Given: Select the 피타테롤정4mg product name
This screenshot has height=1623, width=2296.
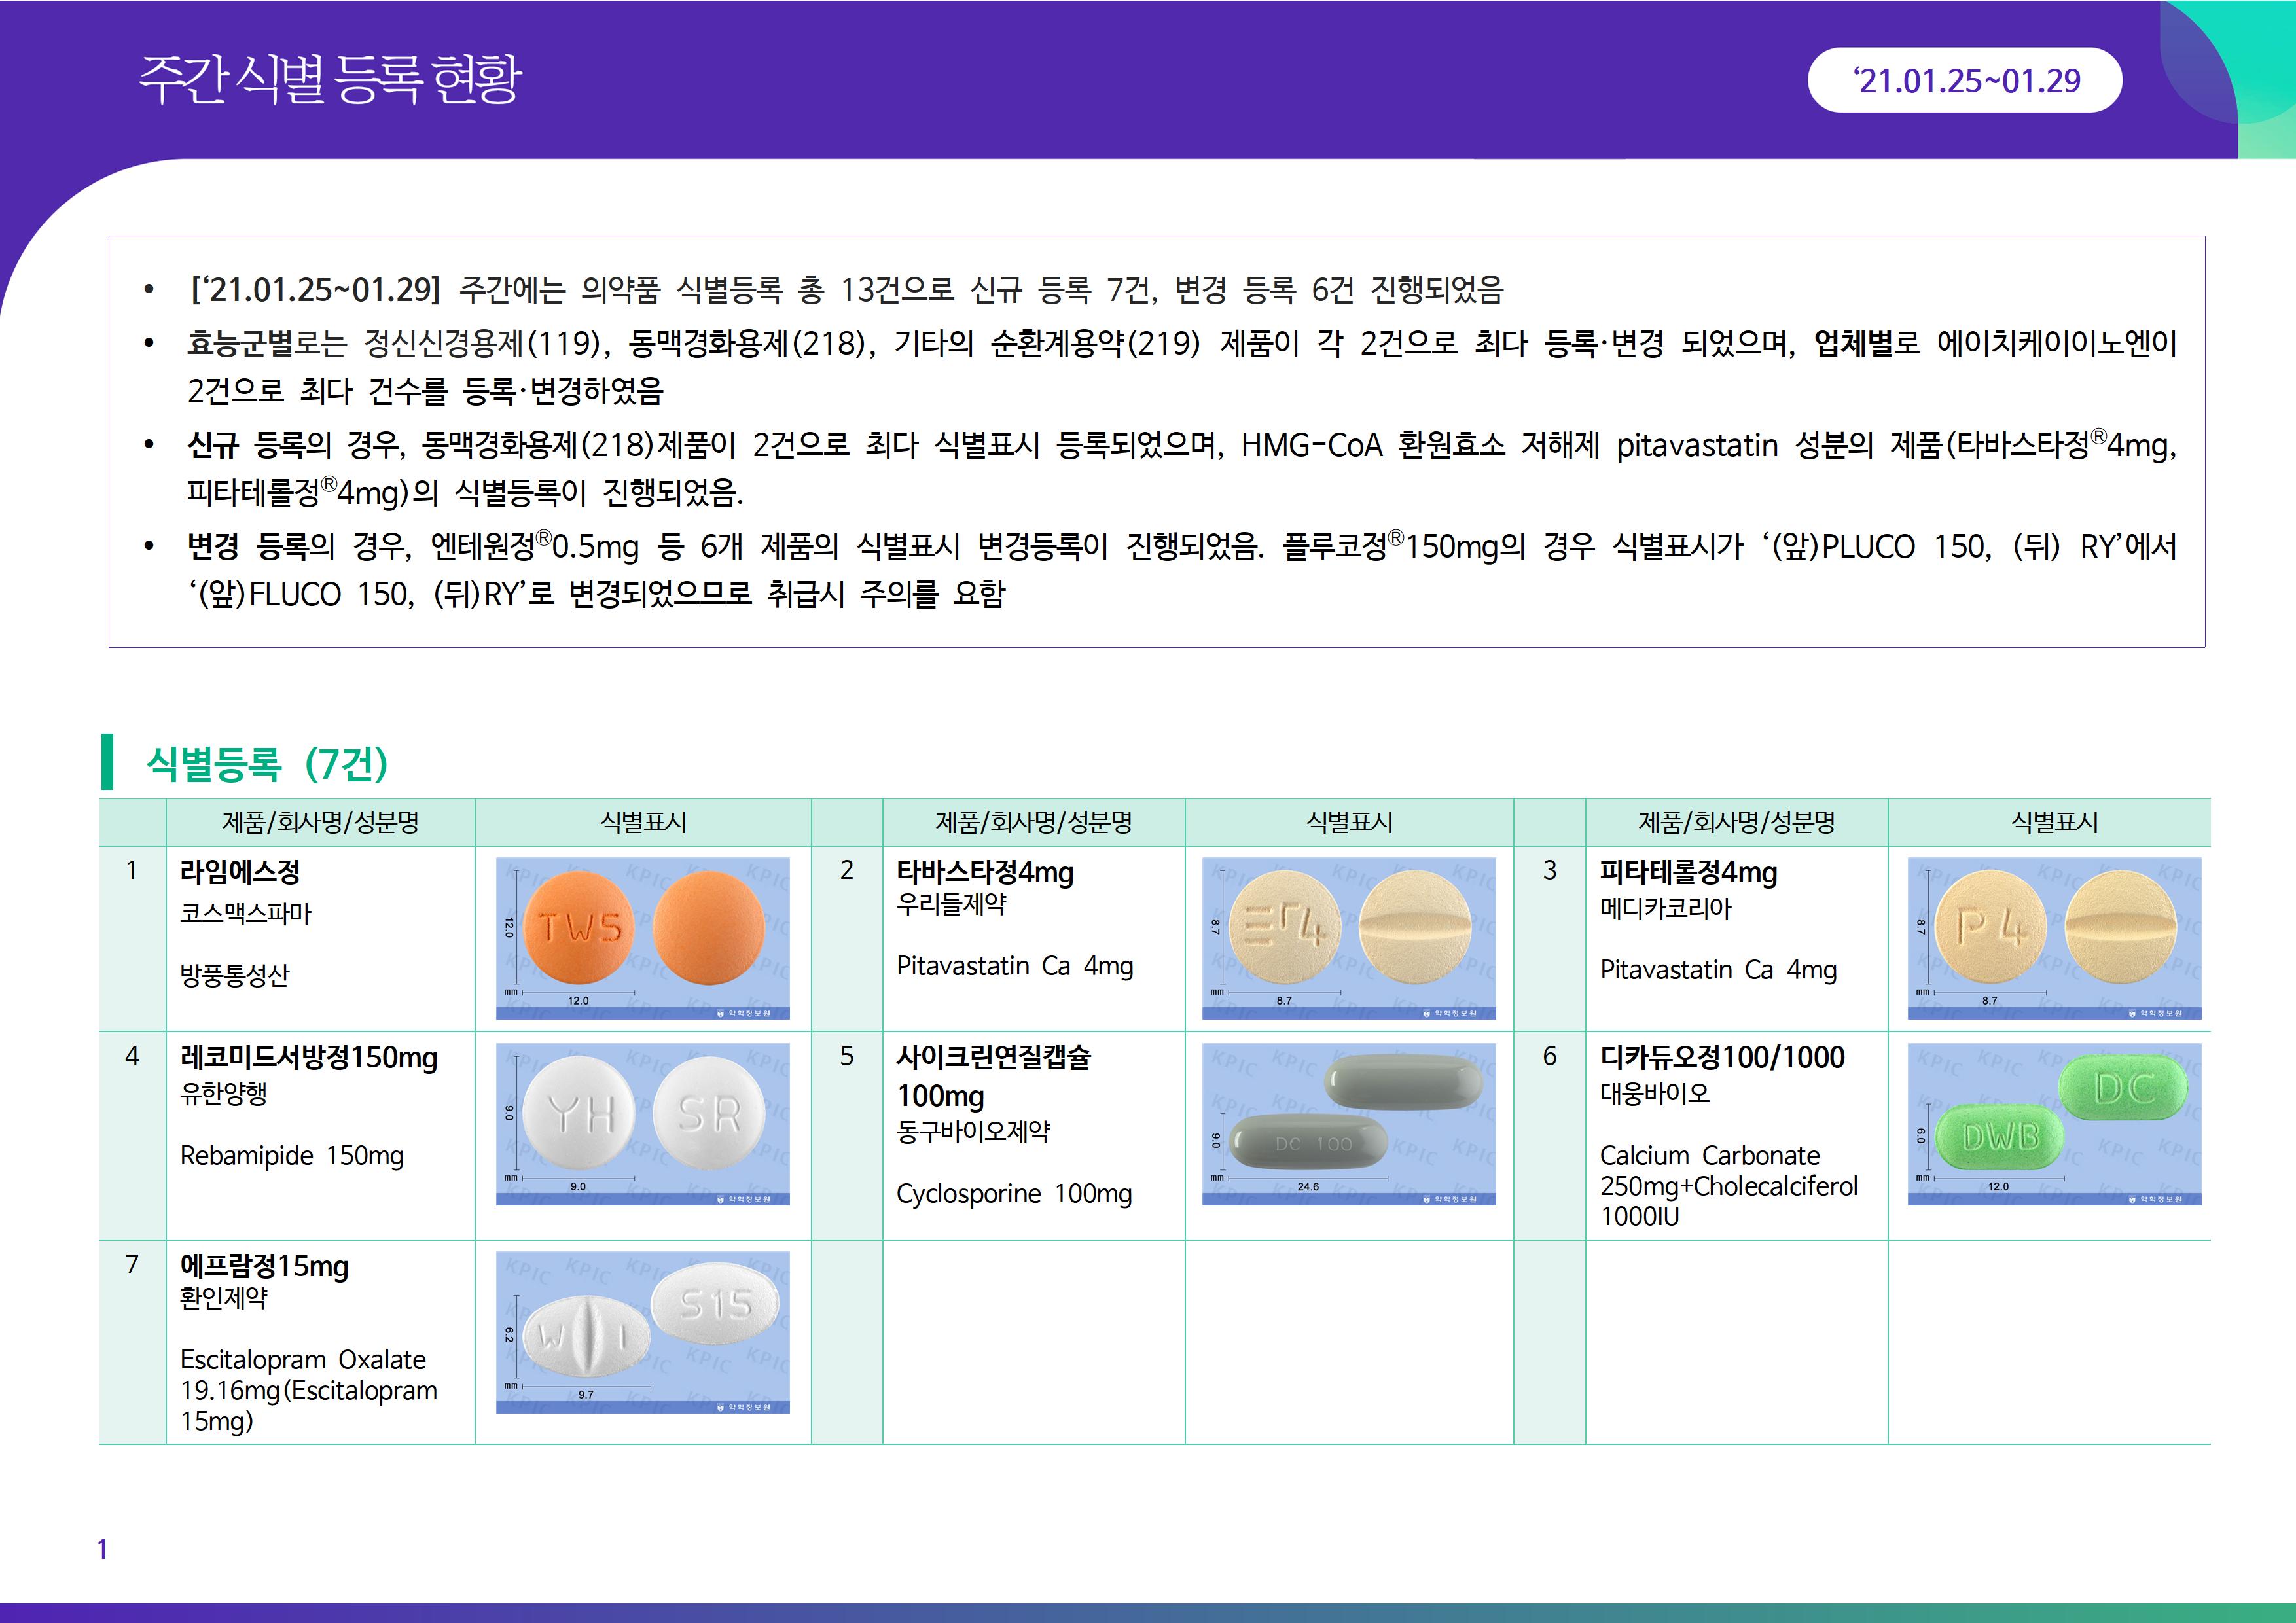Looking at the screenshot, I should coord(1688,872).
